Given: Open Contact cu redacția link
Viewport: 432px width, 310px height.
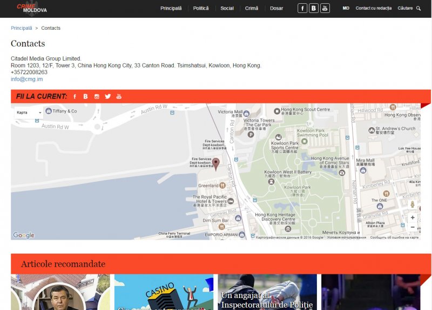Looking at the screenshot, I should coord(373,8).
